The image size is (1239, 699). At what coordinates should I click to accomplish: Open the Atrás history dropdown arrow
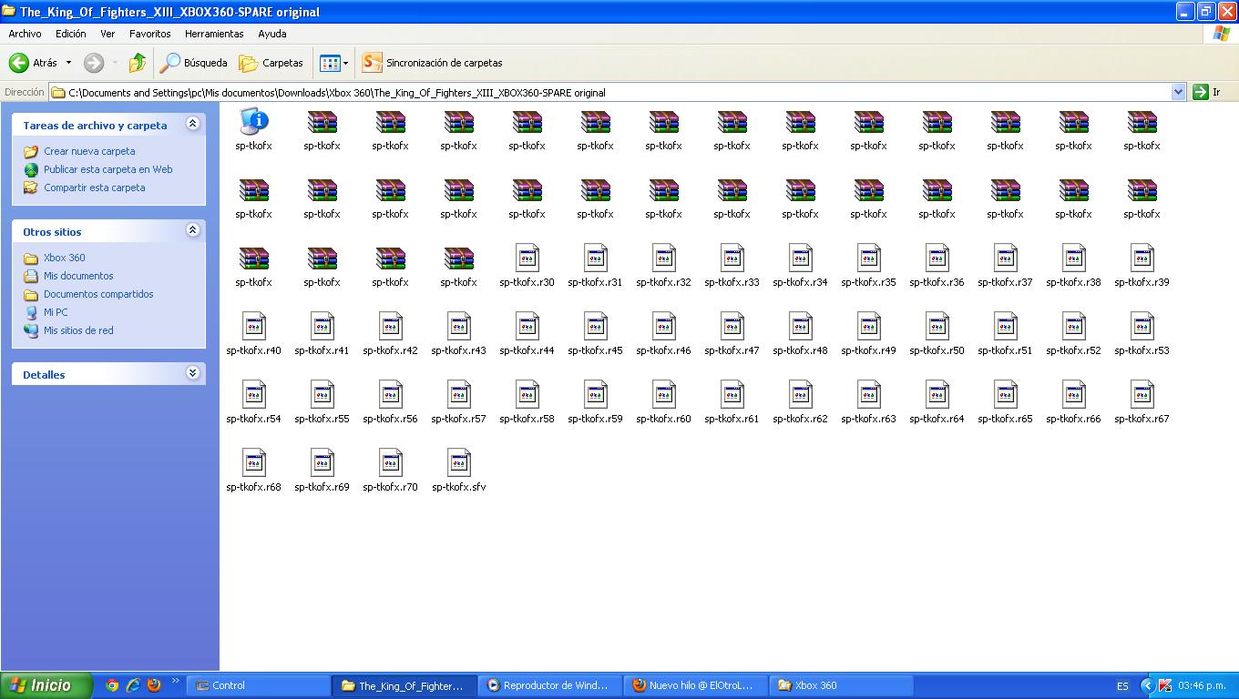pyautogui.click(x=68, y=63)
